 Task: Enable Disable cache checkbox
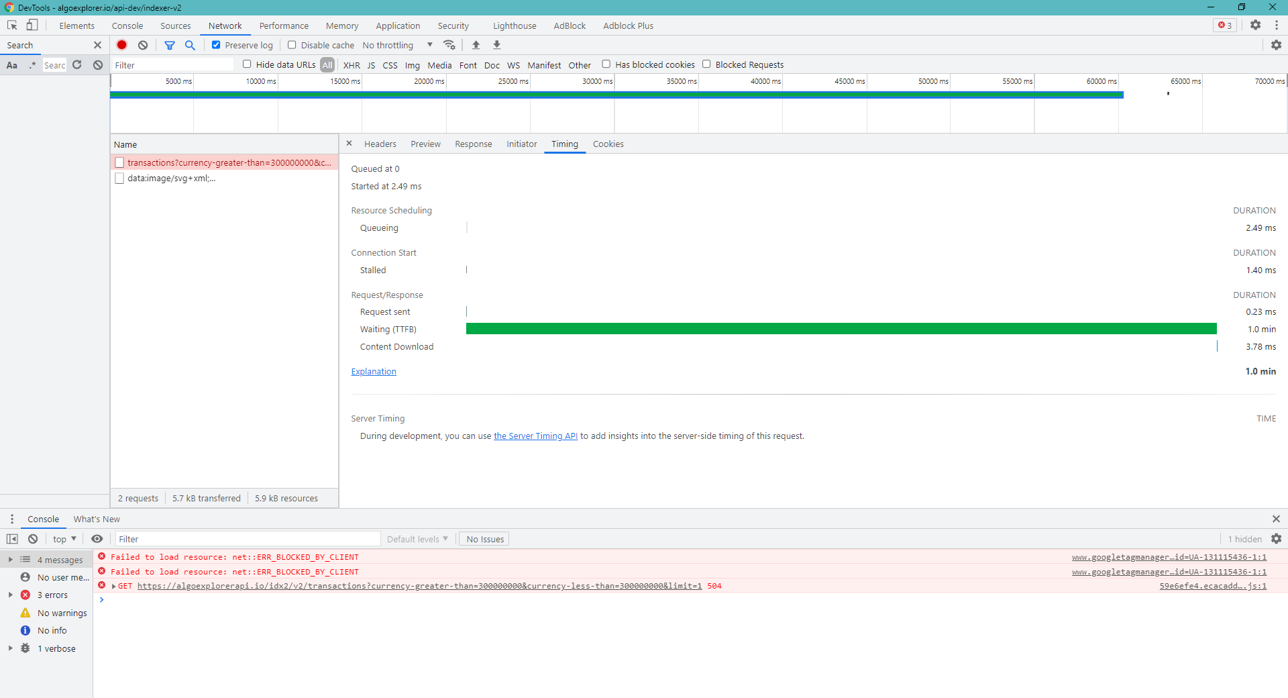(x=292, y=45)
